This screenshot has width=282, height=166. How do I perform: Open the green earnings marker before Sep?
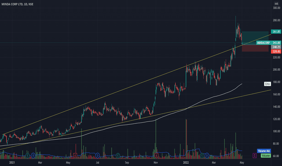coord(118,156)
